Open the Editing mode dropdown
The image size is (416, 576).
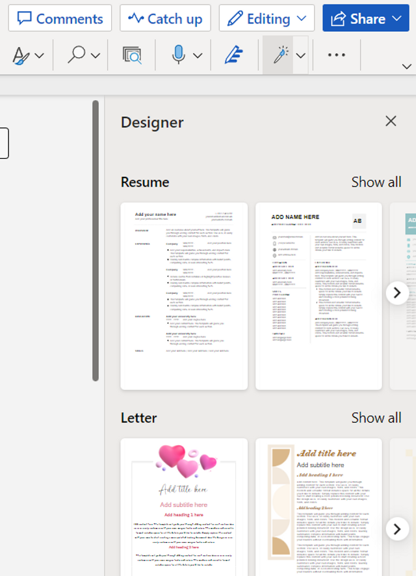[266, 18]
